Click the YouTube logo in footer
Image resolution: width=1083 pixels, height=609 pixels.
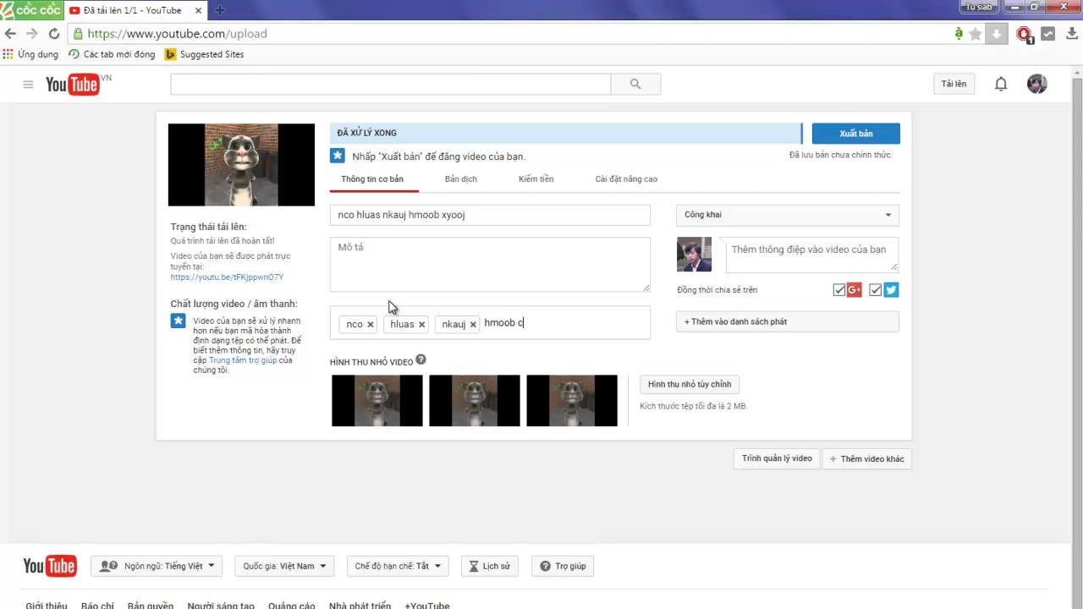50,566
